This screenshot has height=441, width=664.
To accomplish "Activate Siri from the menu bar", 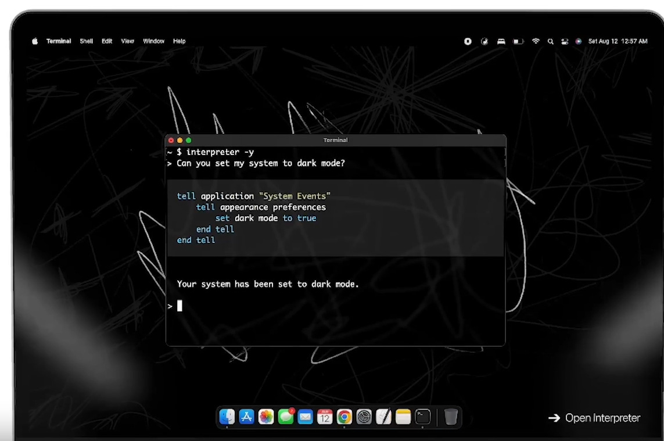I will [579, 41].
